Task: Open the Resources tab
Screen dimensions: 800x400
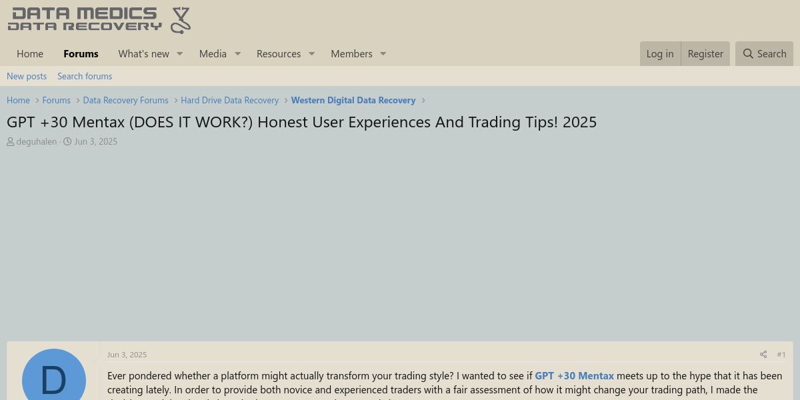Action: point(279,54)
